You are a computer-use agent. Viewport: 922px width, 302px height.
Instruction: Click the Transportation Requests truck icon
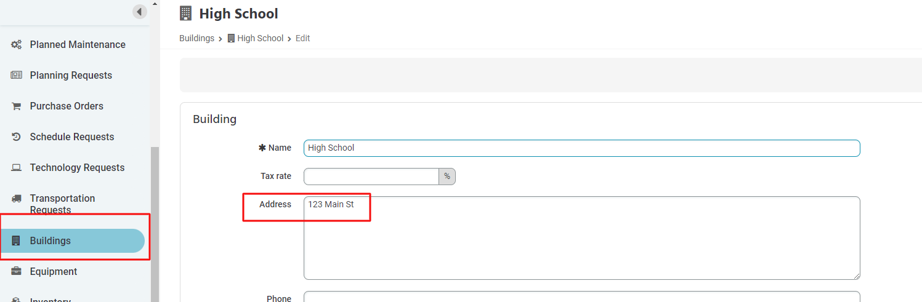(x=17, y=198)
